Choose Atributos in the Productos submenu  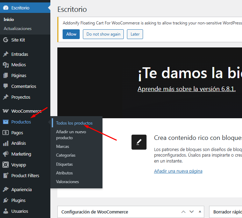click(64, 173)
